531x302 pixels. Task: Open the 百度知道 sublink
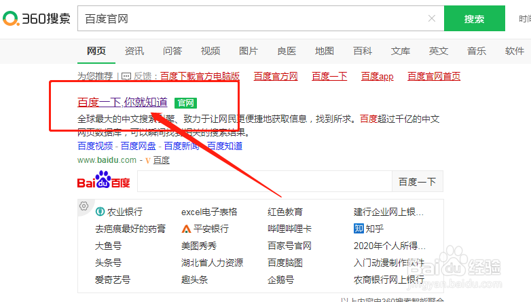(225, 146)
